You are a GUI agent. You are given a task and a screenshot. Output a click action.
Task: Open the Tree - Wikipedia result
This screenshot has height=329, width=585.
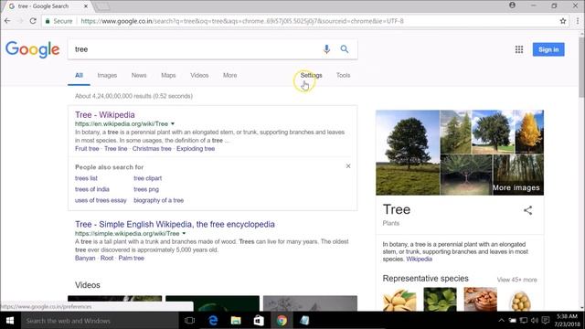click(x=105, y=115)
